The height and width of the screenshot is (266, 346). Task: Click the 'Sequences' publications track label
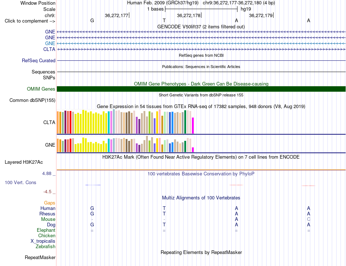[43, 72]
